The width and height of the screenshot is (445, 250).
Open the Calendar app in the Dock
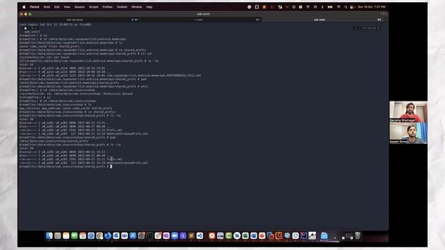(83, 235)
